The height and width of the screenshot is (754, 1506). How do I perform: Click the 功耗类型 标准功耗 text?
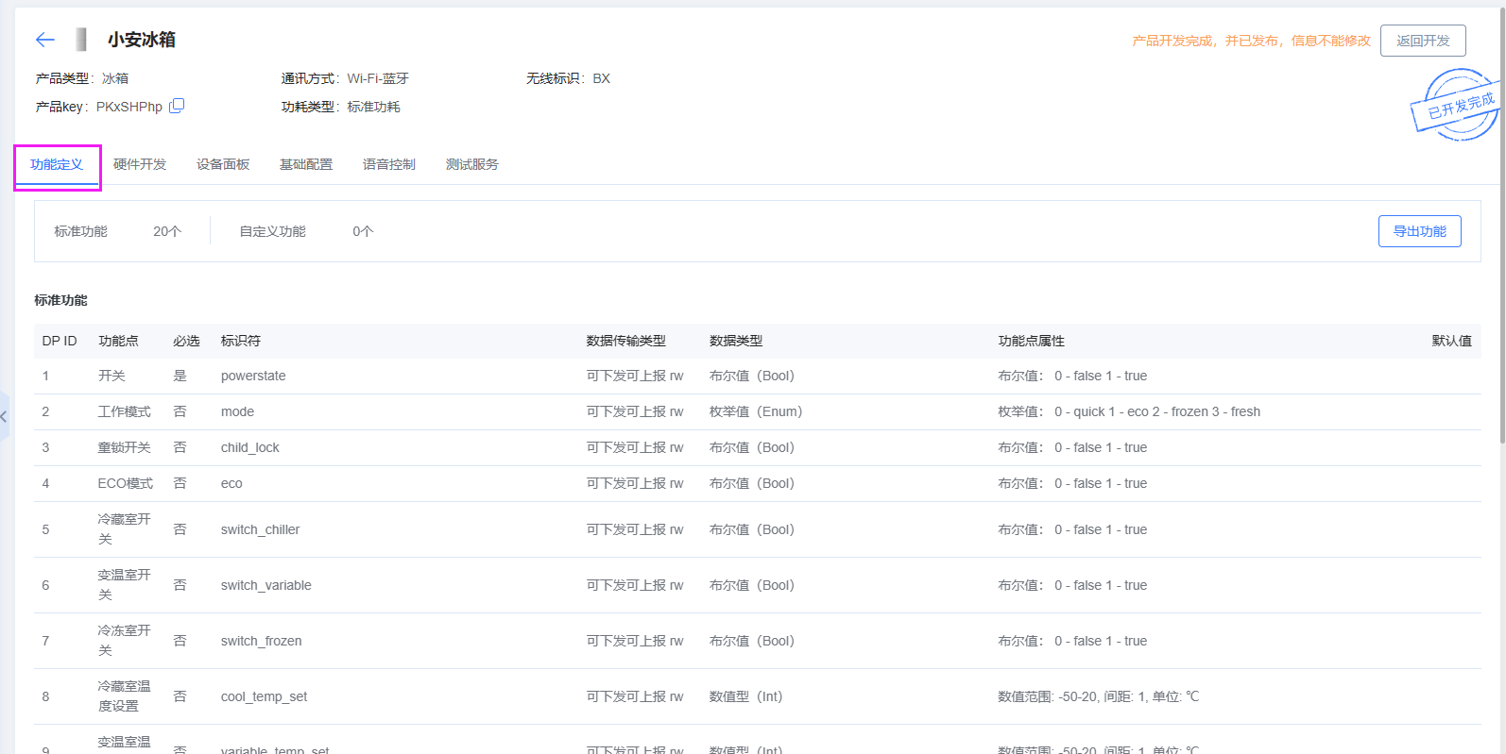341,107
